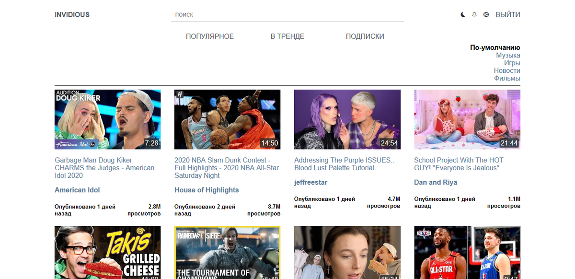This screenshot has height=279, width=575.
Task: Select the Новости trending category
Action: [507, 70]
